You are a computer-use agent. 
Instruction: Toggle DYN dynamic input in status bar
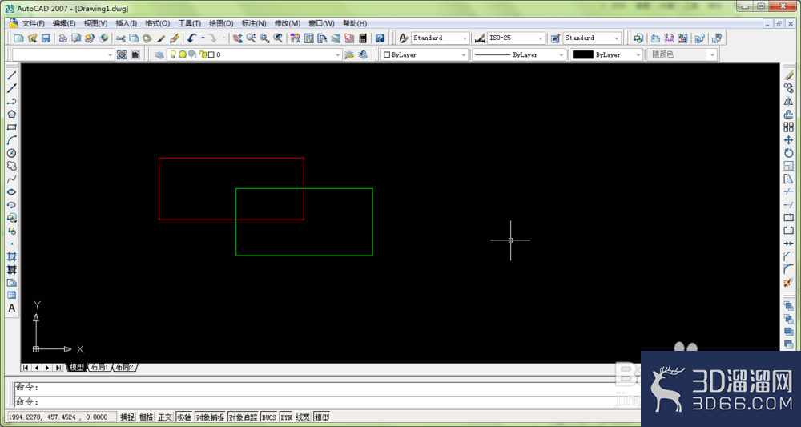pyautogui.click(x=286, y=417)
